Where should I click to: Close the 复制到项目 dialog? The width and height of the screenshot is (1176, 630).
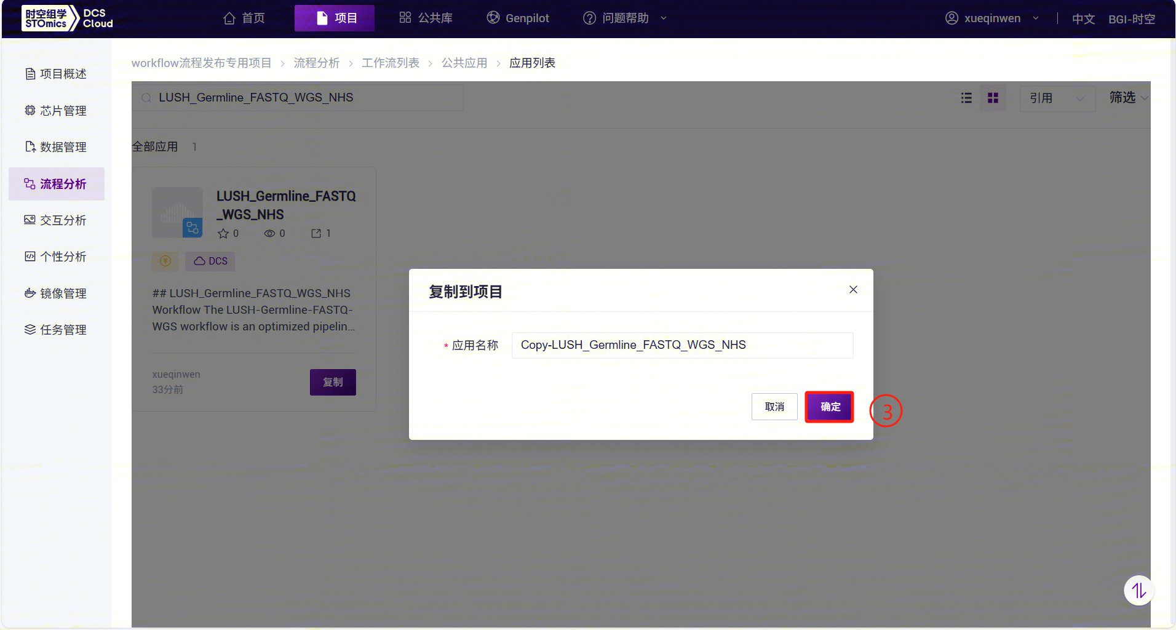click(853, 290)
